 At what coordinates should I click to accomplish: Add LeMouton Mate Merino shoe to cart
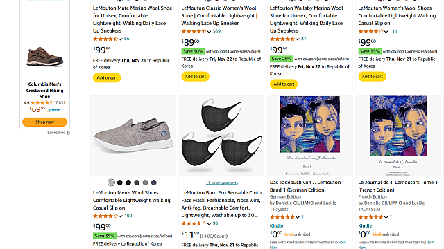[107, 77]
